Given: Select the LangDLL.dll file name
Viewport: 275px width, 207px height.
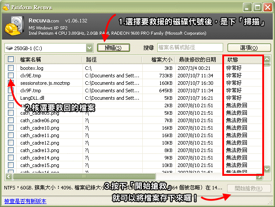Looking at the screenshot, I should click(x=32, y=98).
